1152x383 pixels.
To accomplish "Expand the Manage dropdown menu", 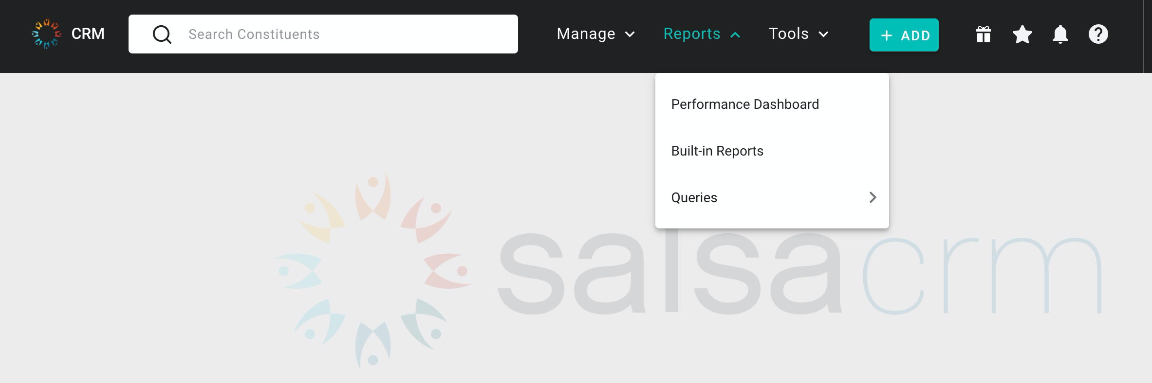I will [x=595, y=34].
